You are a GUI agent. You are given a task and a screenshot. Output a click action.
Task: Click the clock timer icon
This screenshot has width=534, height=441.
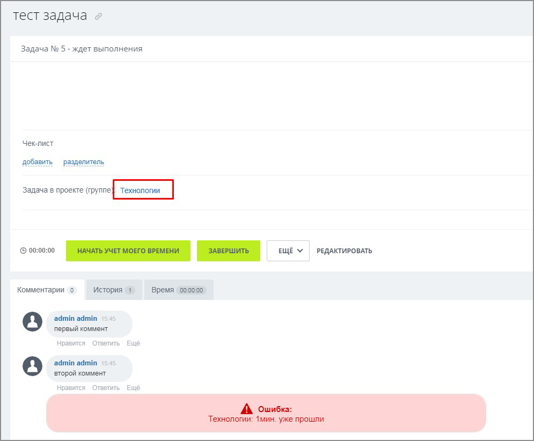pyautogui.click(x=23, y=251)
